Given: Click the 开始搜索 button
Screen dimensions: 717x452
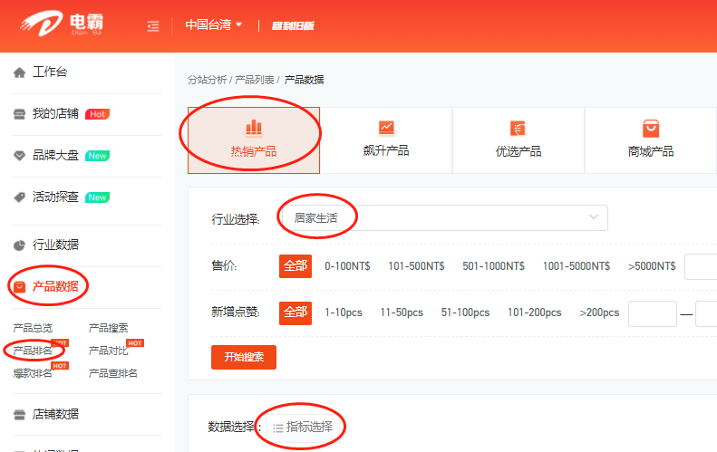Looking at the screenshot, I should point(244,357).
